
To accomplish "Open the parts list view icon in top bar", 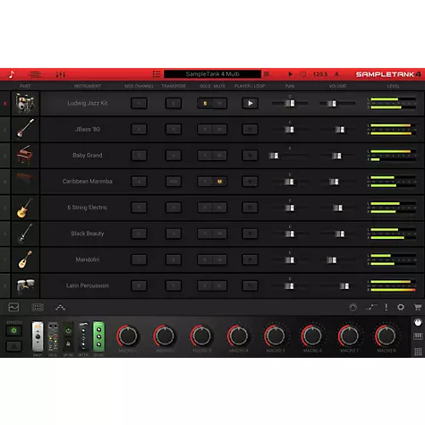I will [35, 75].
